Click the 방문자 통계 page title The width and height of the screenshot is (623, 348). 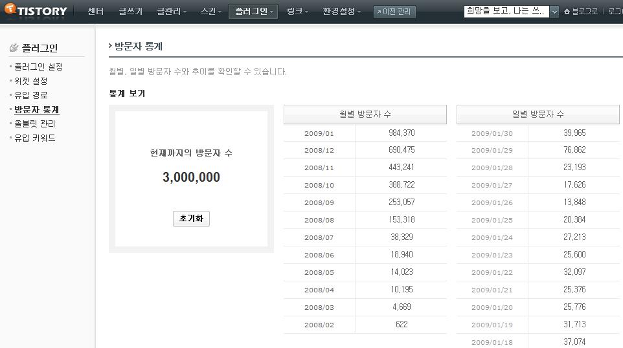coord(139,47)
